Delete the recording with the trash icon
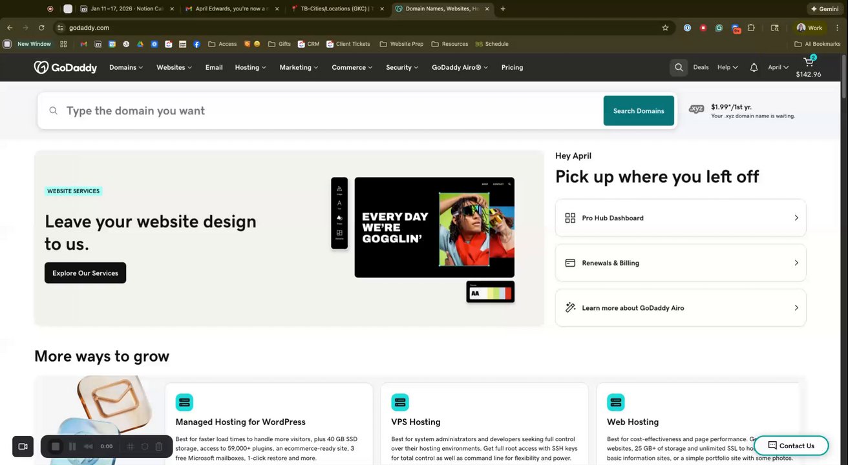848x465 pixels. pos(159,446)
